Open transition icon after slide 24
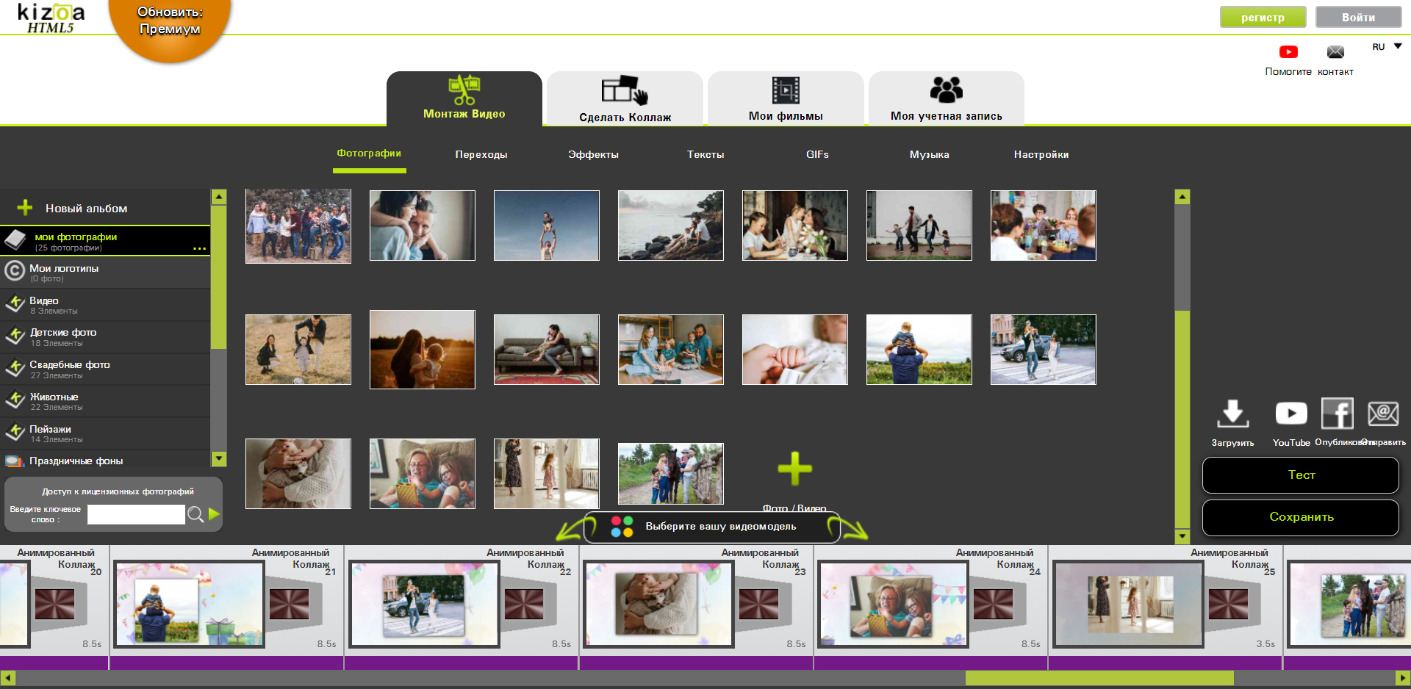 (x=993, y=605)
